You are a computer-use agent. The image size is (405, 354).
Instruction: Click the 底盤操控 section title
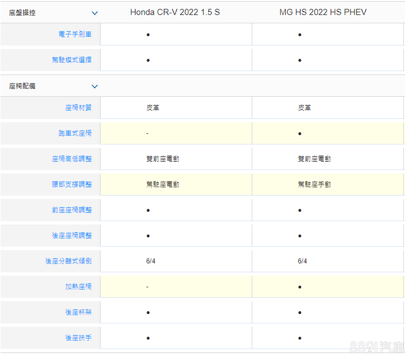point(22,12)
